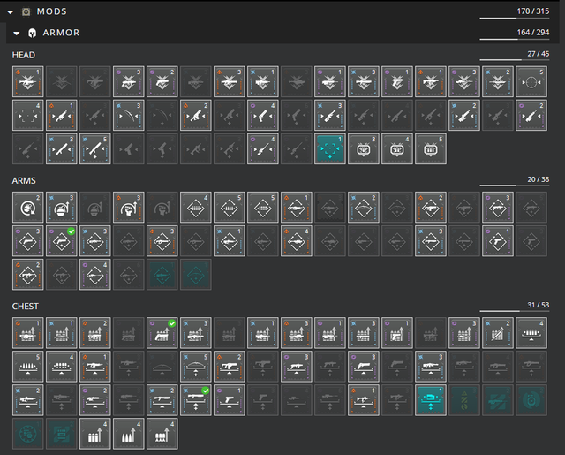
Task: Click the ARMS heading
Action: (x=24, y=180)
